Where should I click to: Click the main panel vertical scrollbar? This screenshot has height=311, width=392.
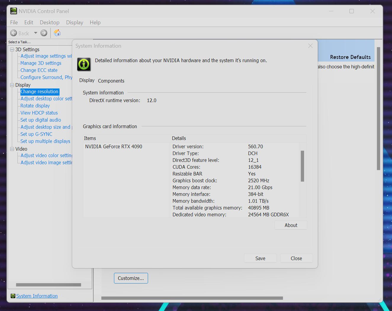[x=378, y=108]
